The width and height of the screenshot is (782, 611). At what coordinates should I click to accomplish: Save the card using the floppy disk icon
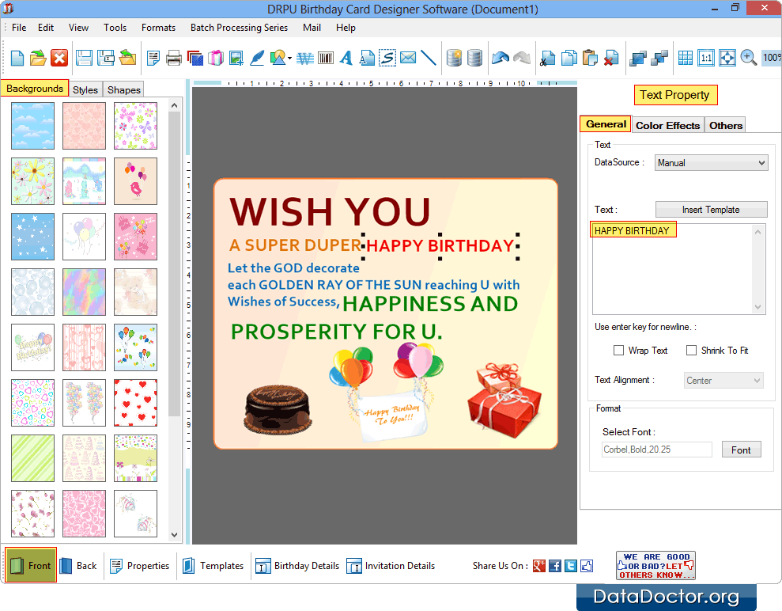(x=84, y=59)
